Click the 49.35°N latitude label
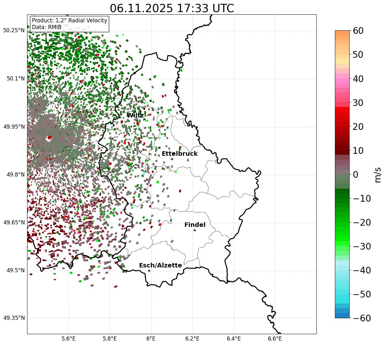Screen dimensions: 385x345 tap(14, 318)
